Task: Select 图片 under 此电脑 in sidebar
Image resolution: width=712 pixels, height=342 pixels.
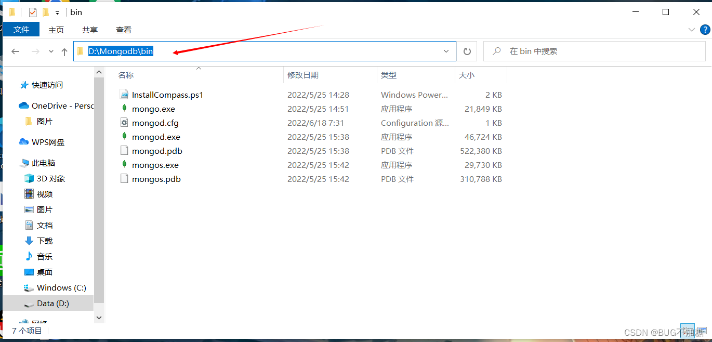Action: (x=45, y=209)
